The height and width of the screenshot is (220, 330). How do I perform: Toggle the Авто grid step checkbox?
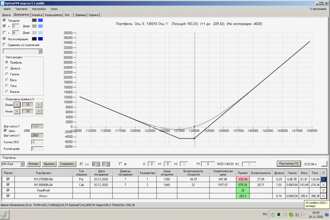5,130
